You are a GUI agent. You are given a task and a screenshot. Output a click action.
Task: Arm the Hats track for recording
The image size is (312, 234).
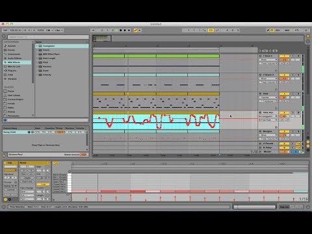[x=298, y=94]
